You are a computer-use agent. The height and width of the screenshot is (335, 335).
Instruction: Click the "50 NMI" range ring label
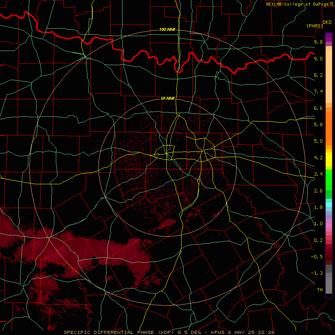coord(167,98)
